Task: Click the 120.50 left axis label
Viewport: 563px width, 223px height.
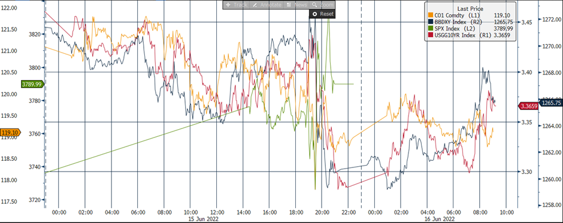Action: 10,72
